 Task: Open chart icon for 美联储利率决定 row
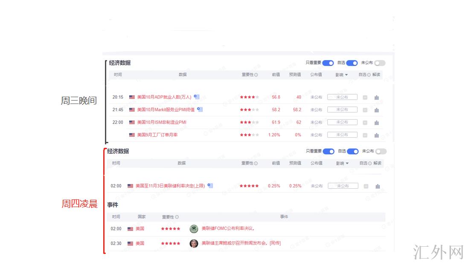pos(378,186)
